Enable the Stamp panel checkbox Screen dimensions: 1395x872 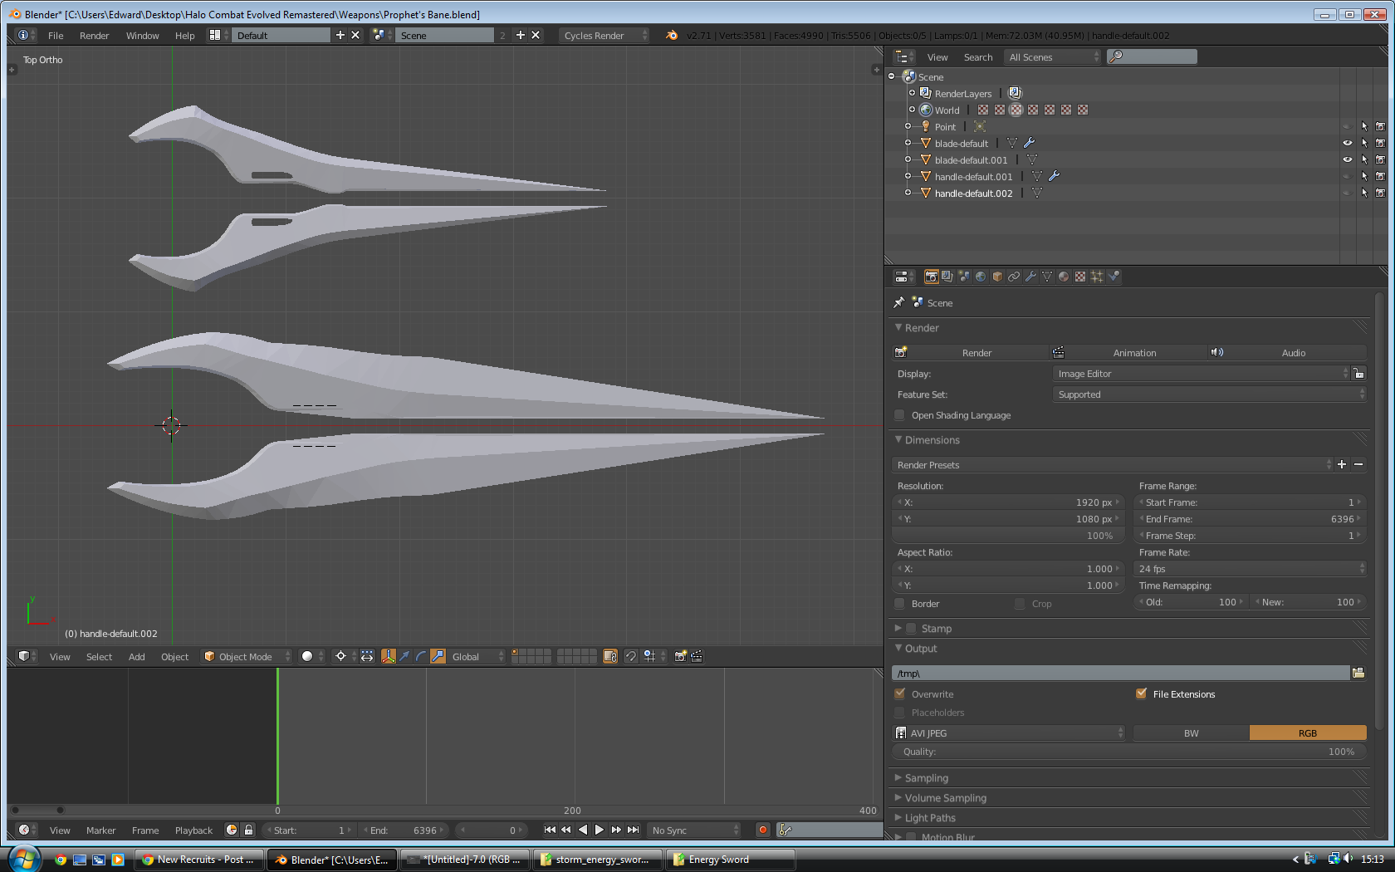(x=911, y=629)
